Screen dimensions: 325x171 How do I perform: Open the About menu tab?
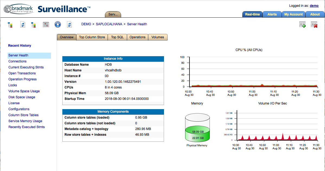(315, 14)
